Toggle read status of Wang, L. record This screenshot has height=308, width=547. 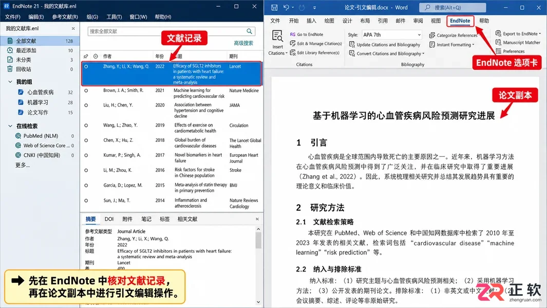[86, 125]
